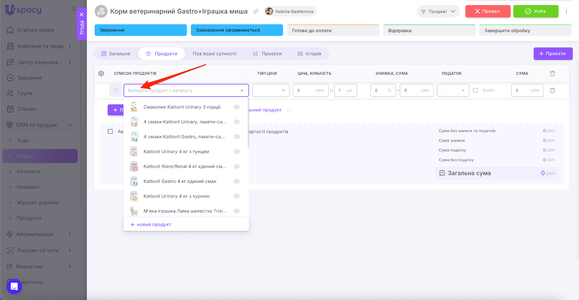Image resolution: width=579 pixels, height=300 pixels.
Task: Click the Uspacy logo
Action: coord(23,10)
